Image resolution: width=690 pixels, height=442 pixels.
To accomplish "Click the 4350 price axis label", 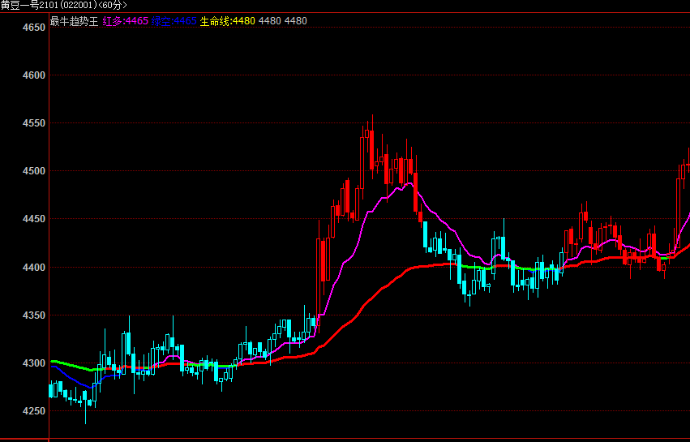I will (34, 315).
